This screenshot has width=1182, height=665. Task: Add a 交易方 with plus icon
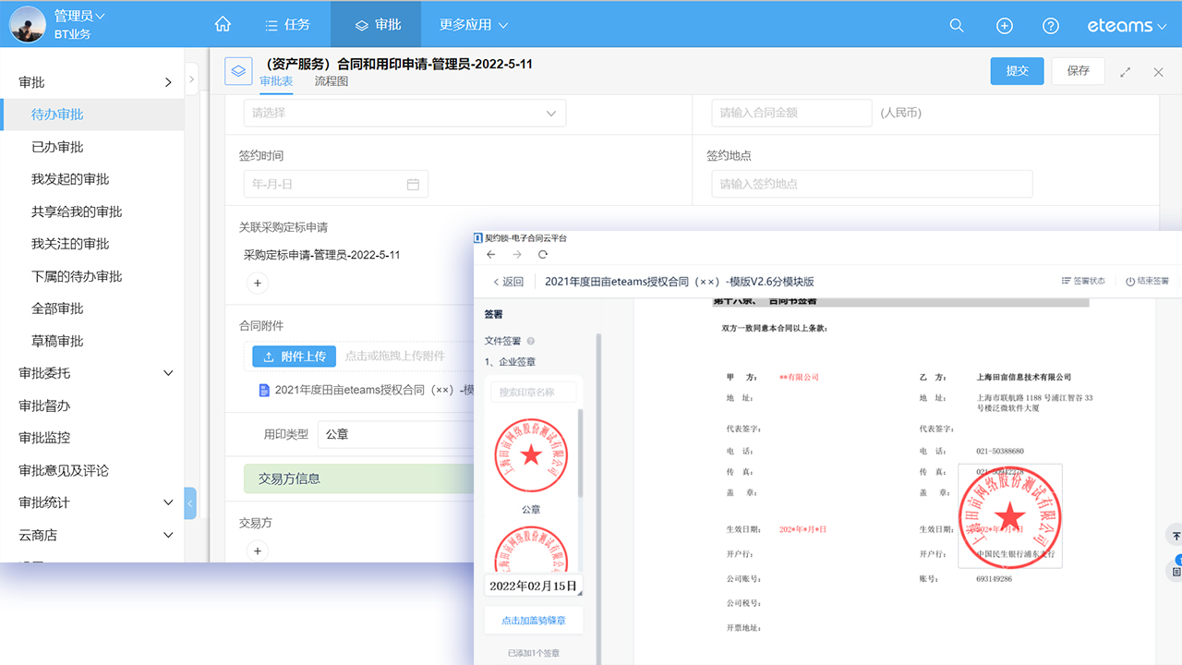pos(258,551)
